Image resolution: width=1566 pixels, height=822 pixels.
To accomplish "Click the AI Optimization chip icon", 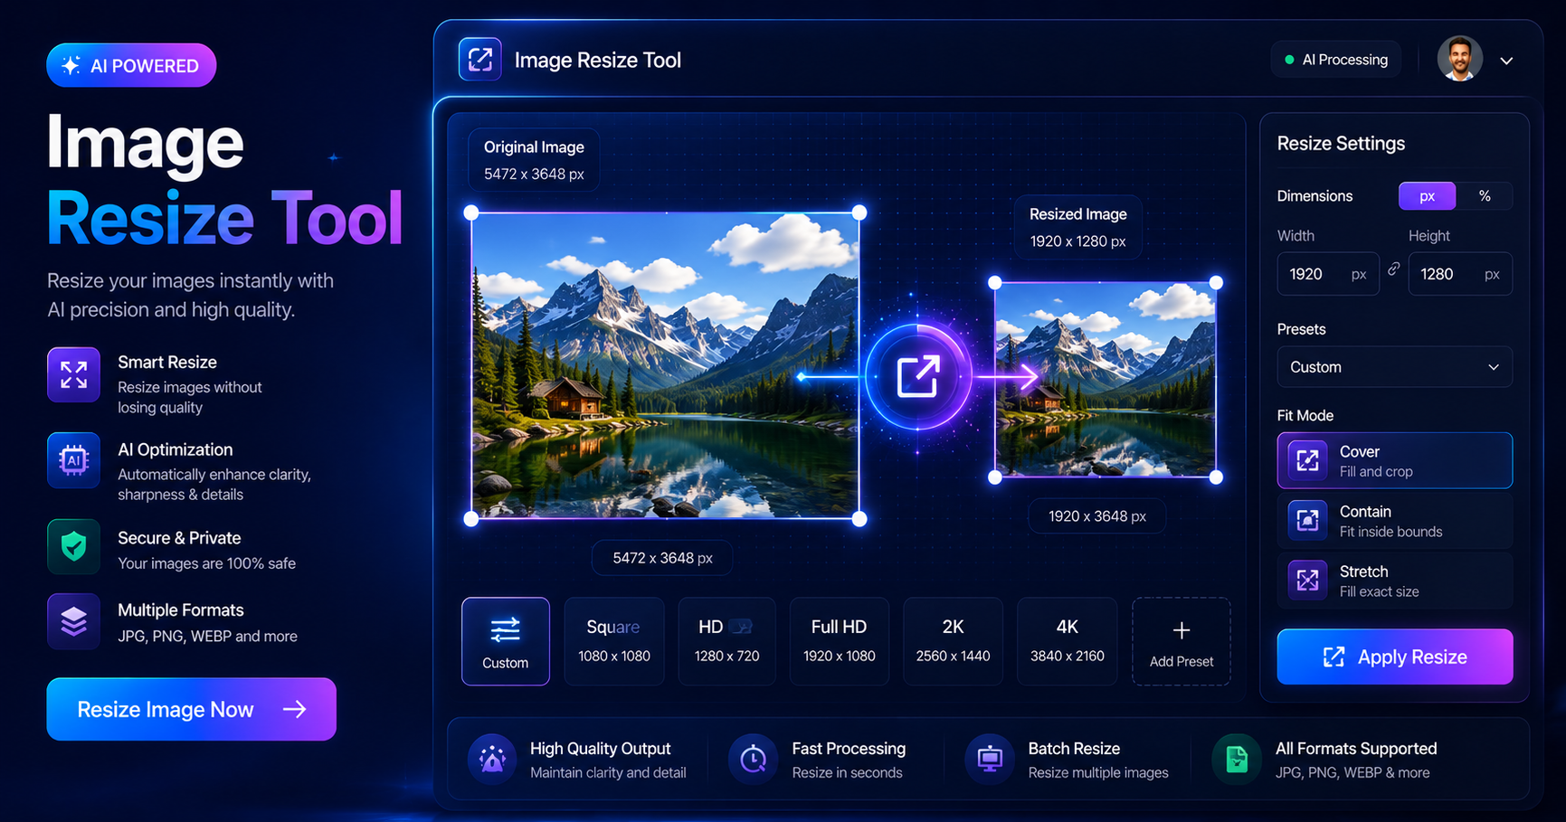I will 73,460.
